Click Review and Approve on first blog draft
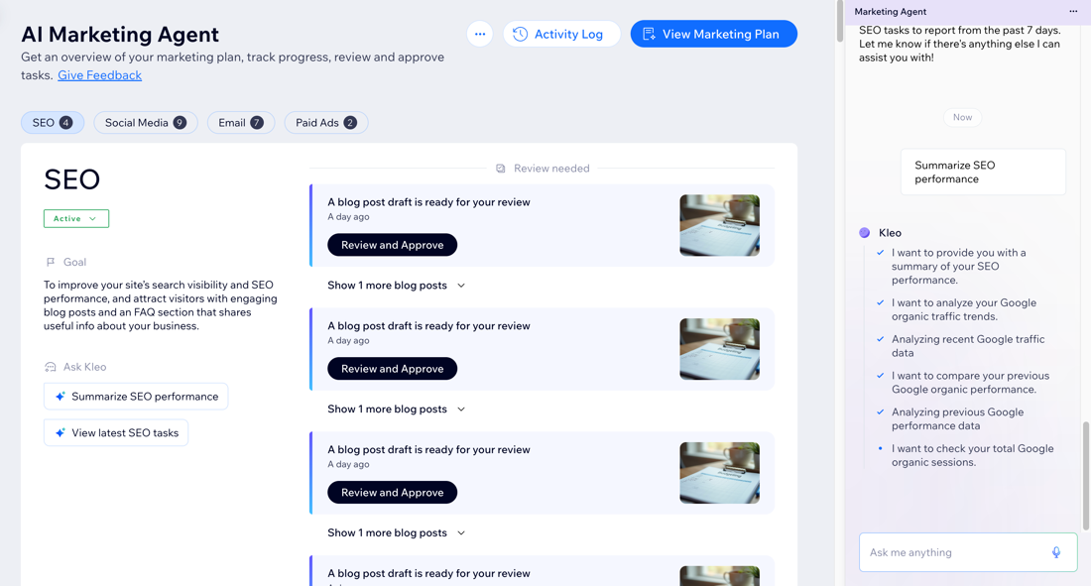Image resolution: width=1091 pixels, height=586 pixels. coord(392,245)
